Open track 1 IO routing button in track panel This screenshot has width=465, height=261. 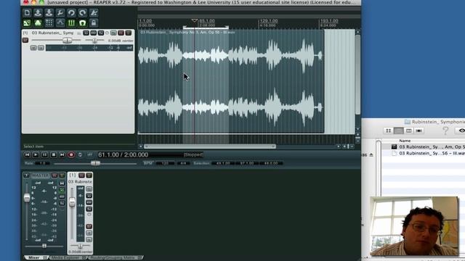click(86, 33)
